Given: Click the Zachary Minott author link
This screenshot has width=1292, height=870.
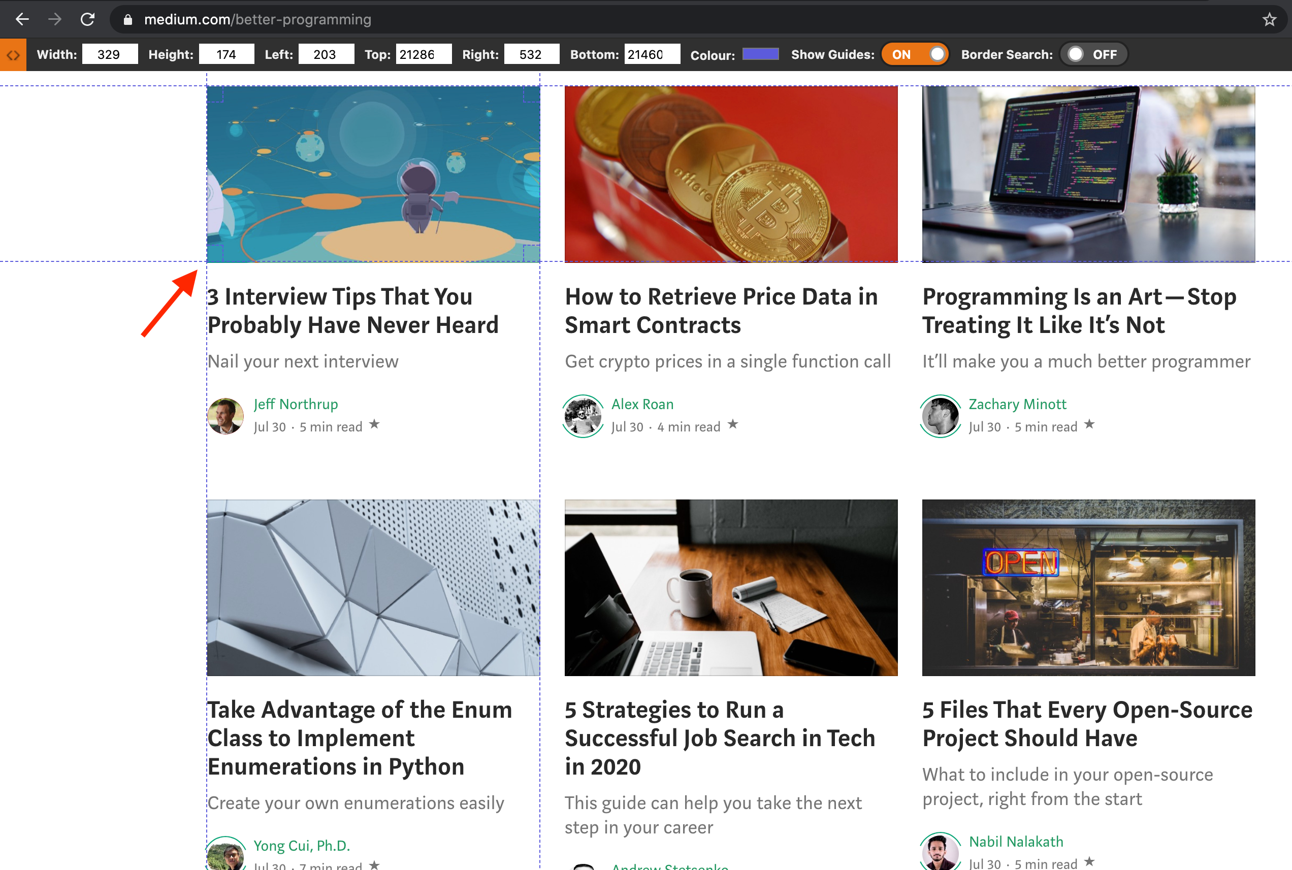Looking at the screenshot, I should click(x=1017, y=404).
